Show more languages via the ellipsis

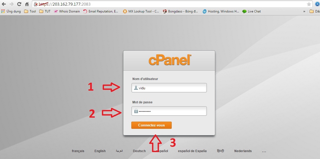(x=264, y=151)
